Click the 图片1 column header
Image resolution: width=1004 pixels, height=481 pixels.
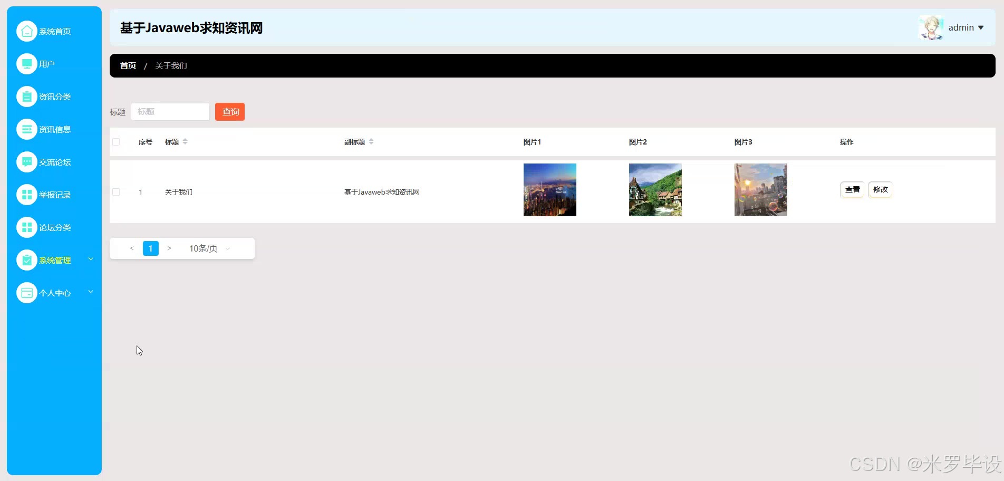coord(532,142)
